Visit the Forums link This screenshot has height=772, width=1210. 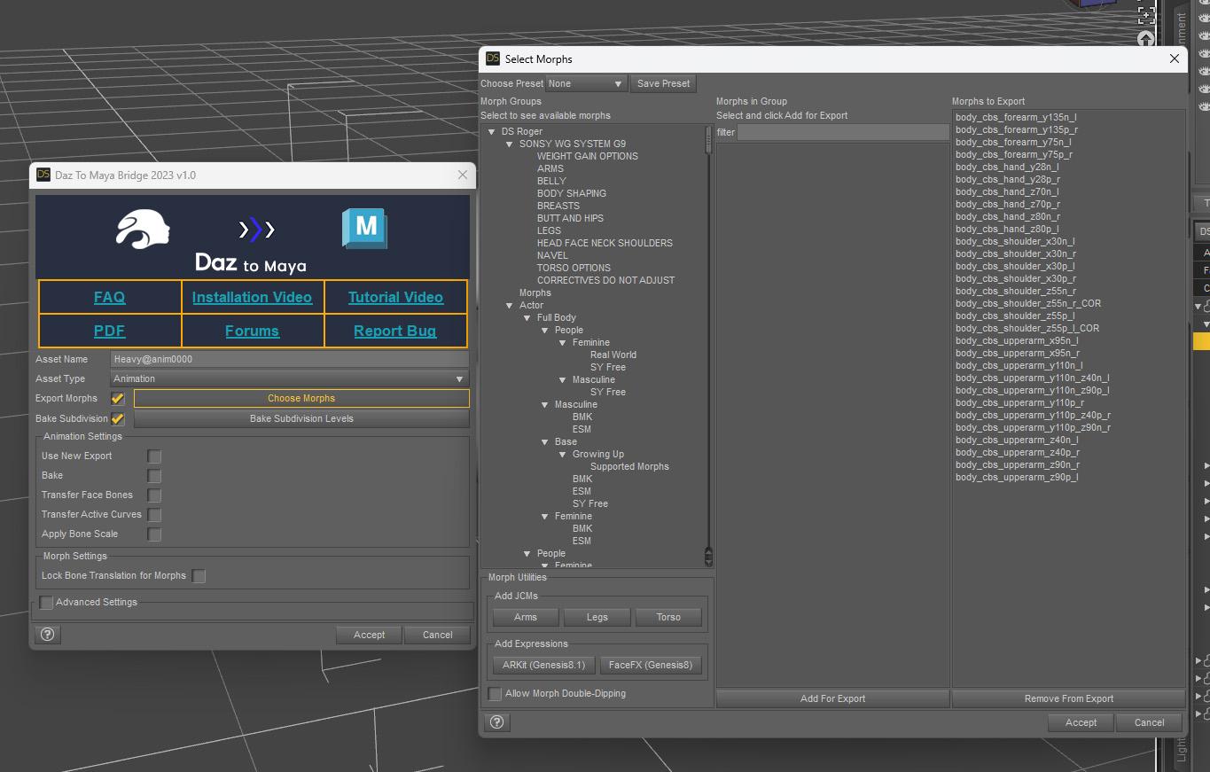coord(252,331)
